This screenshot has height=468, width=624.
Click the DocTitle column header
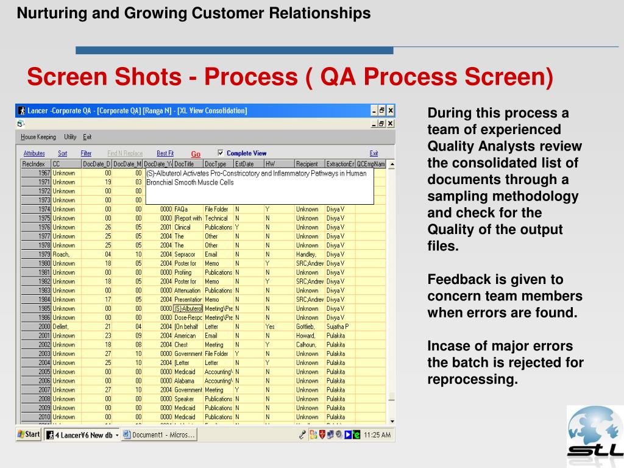pos(188,164)
